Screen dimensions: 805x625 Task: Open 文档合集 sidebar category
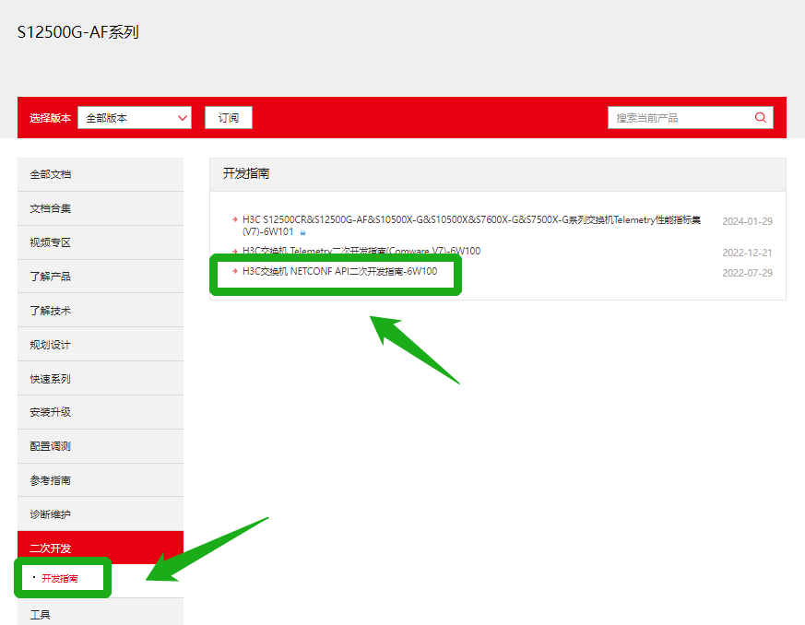(x=101, y=208)
